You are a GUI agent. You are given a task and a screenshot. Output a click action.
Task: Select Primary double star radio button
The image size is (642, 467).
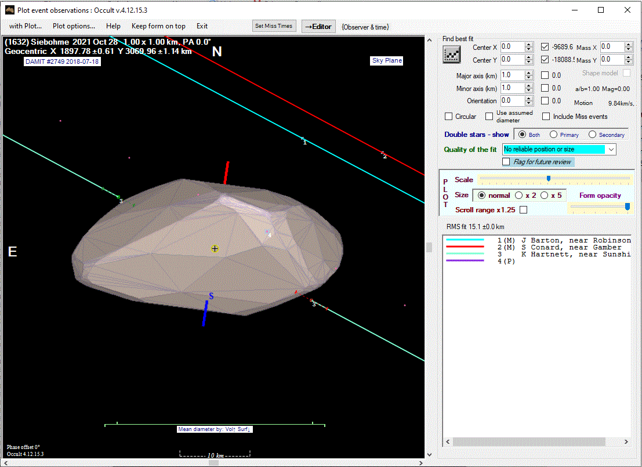554,135
